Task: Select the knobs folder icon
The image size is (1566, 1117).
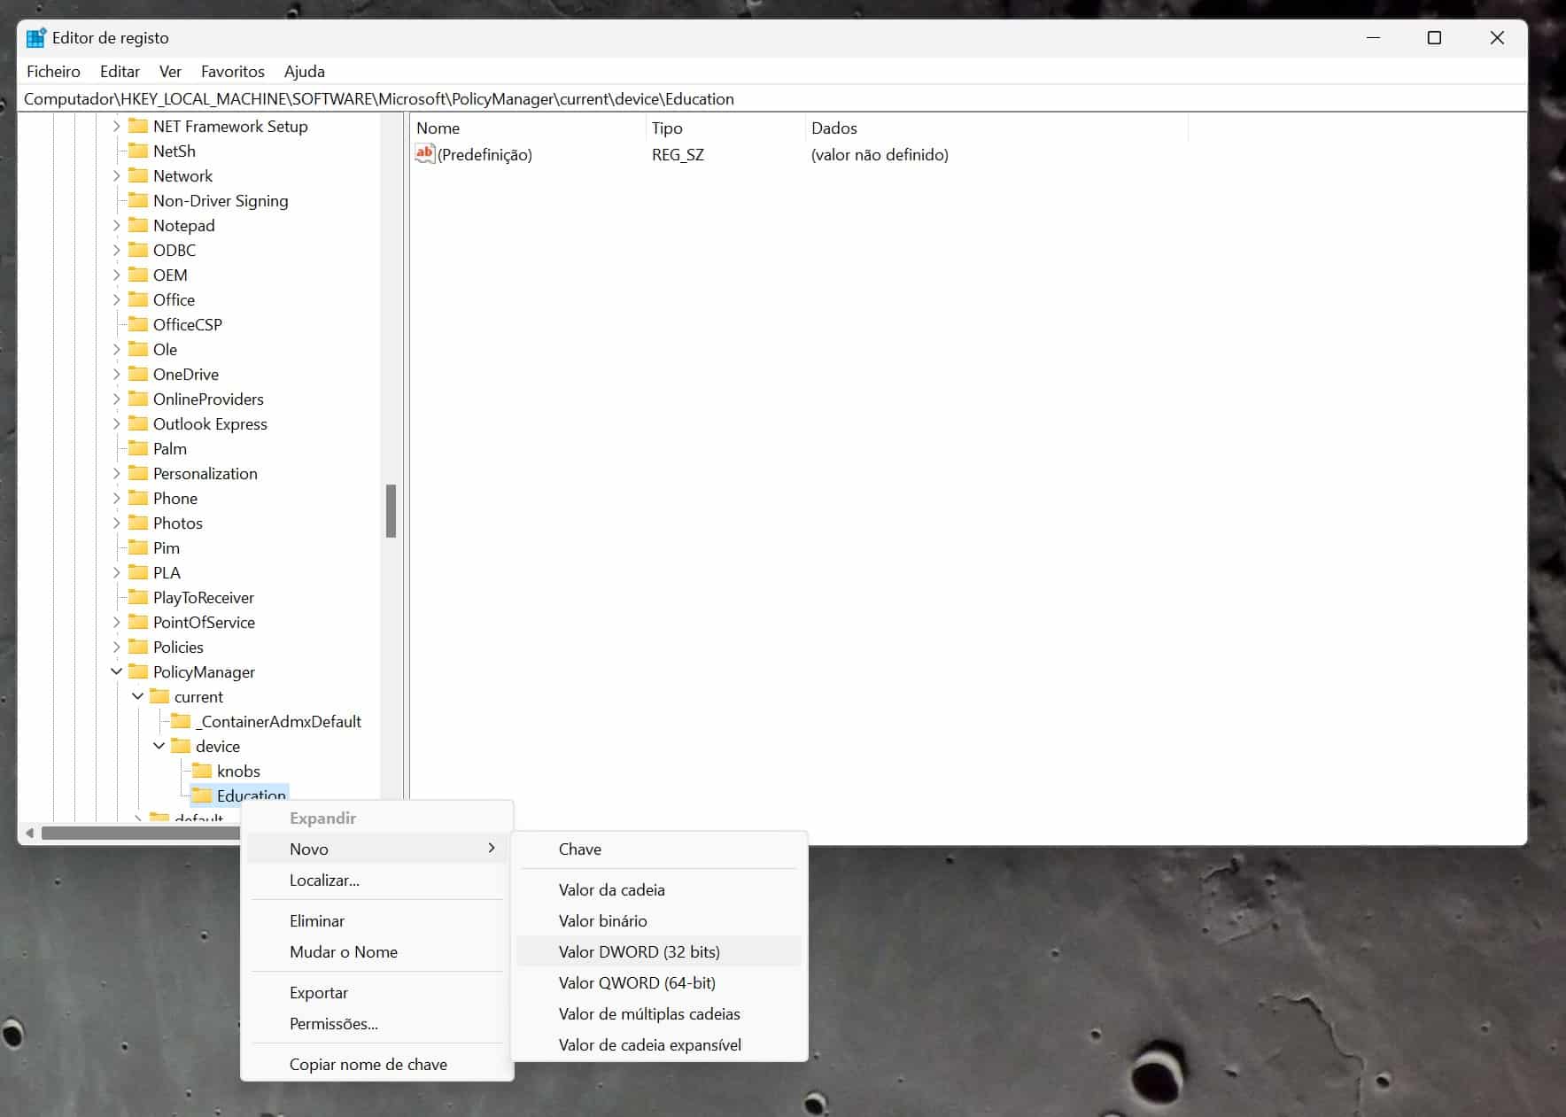Action: point(202,771)
